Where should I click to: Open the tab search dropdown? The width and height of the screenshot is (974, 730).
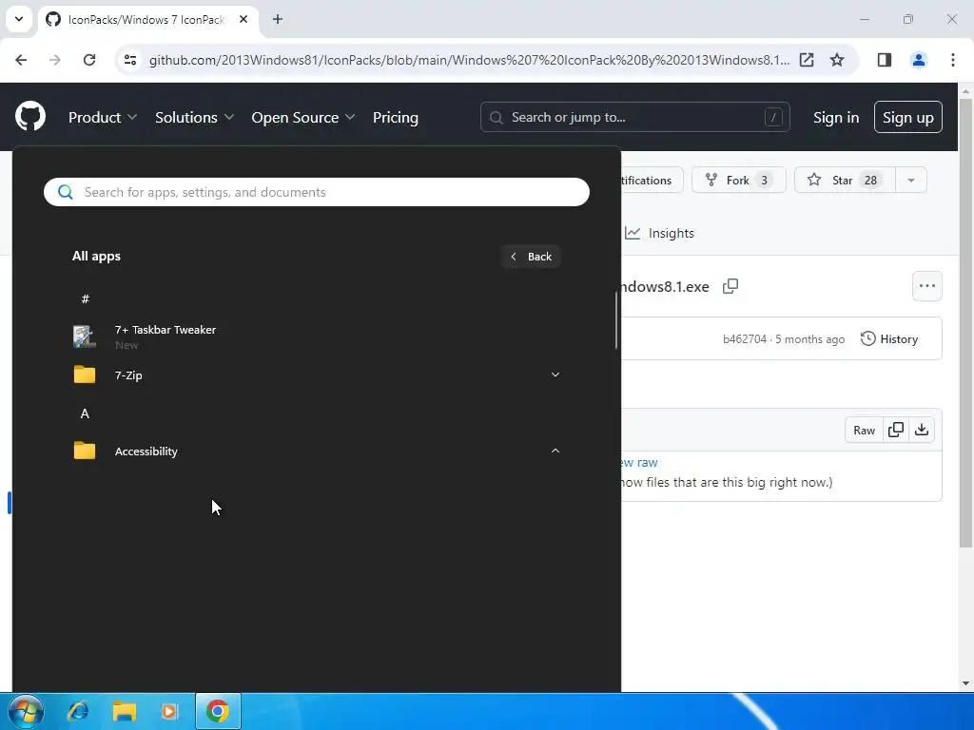click(x=19, y=19)
